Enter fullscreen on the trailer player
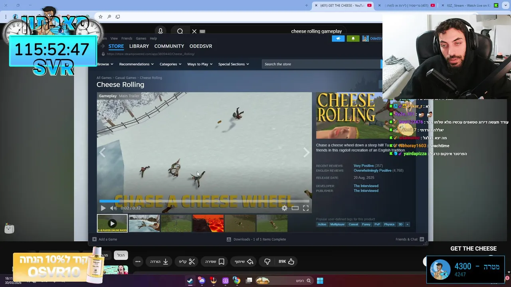 point(306,208)
